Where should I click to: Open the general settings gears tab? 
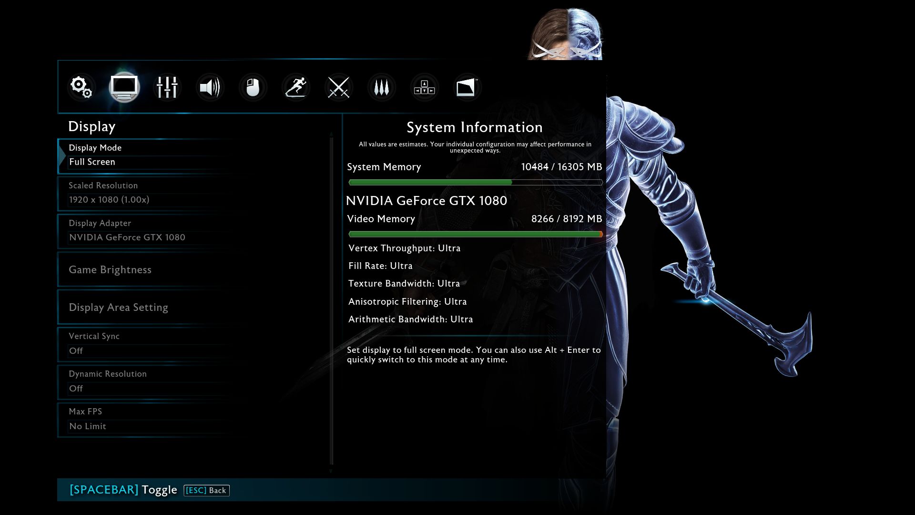(x=81, y=88)
